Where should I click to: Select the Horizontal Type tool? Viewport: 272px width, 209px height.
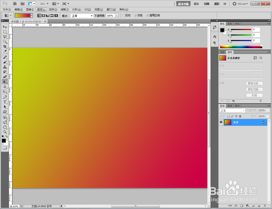5,102
